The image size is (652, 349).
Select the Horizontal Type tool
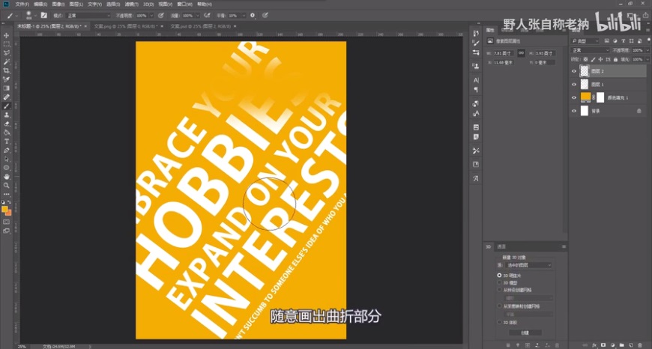coord(6,142)
